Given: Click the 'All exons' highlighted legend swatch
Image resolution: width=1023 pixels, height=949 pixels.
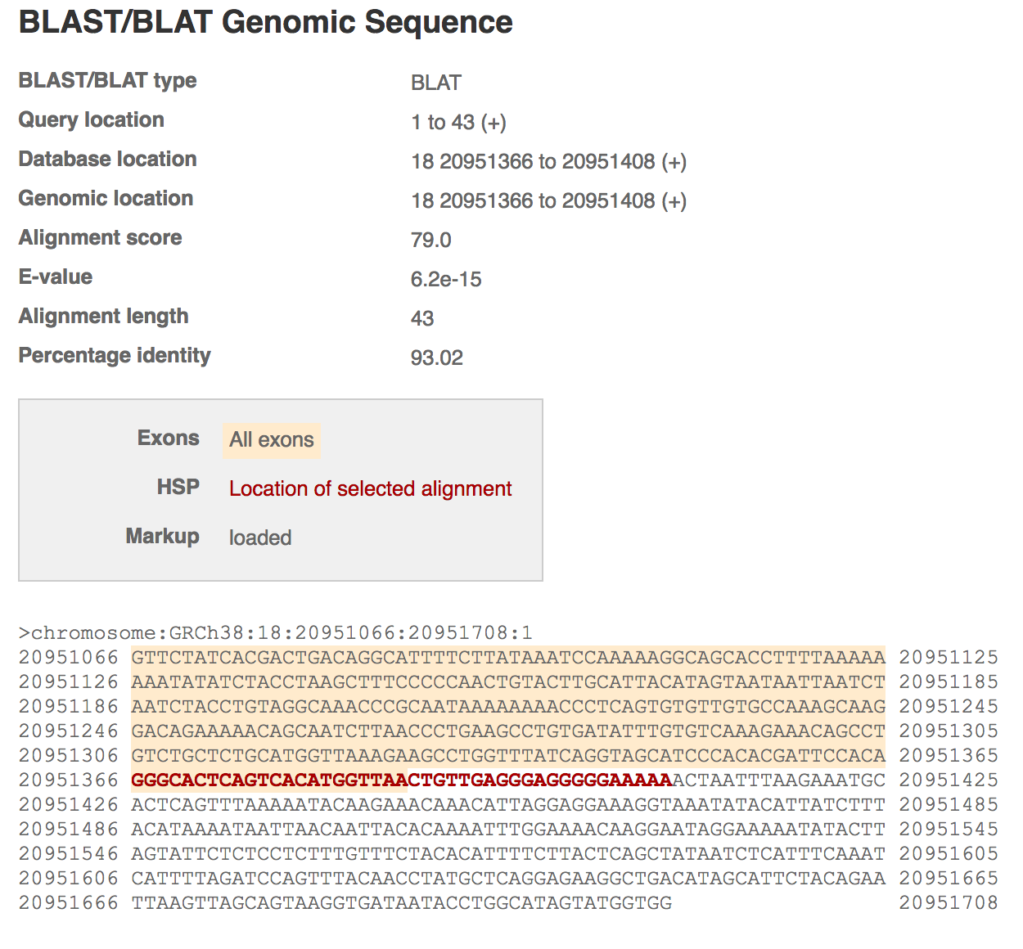Looking at the screenshot, I should click(271, 440).
